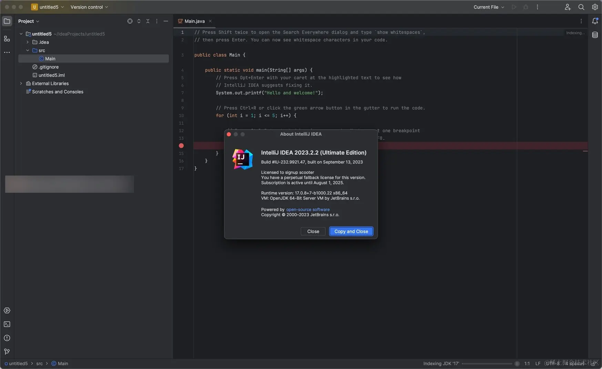This screenshot has width=602, height=369.
Task: Click Select Opened File crosshair icon
Action: point(130,21)
